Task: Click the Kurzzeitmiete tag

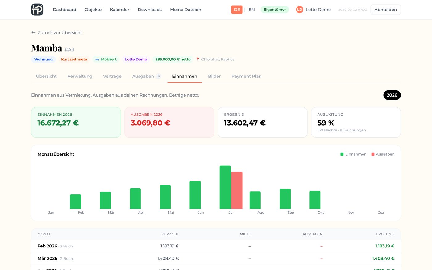Action: click(74, 59)
